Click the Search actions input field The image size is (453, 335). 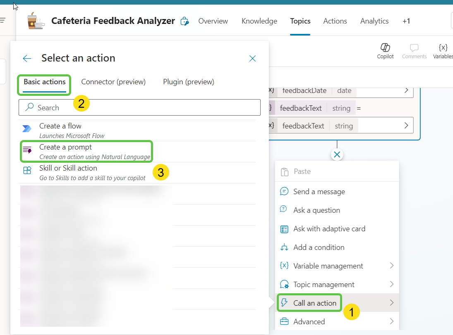click(139, 107)
